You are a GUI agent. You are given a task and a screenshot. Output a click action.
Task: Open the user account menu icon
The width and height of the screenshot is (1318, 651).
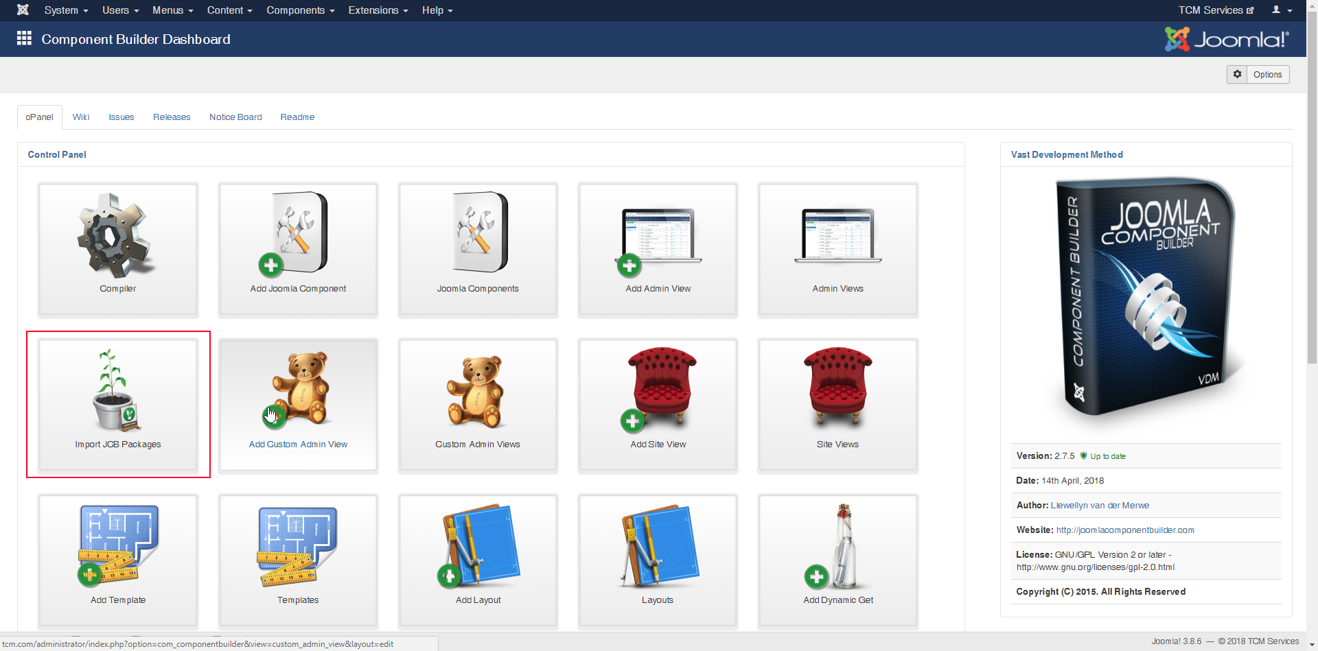[x=1282, y=10]
